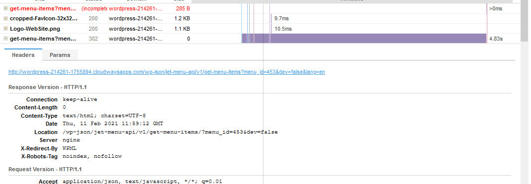Click the Date header value Thu, 11 Feb 2021

113,124
